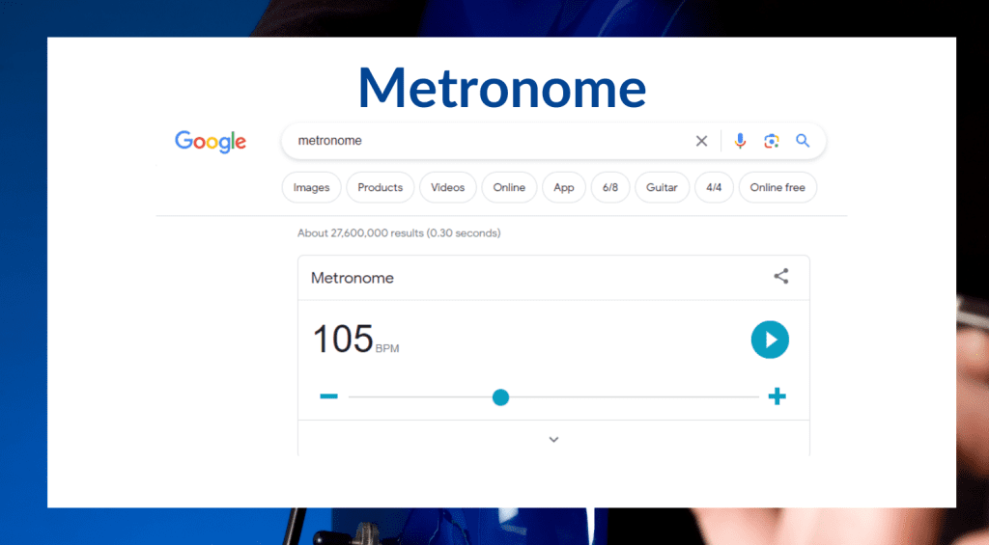Screen dimensions: 989x545
Task: Switch to the Videos filter chip
Action: coord(448,187)
